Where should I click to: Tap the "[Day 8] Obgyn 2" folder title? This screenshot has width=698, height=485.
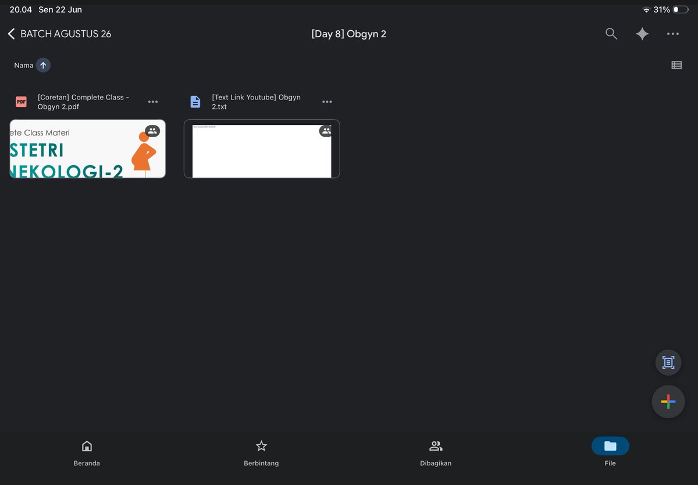click(x=349, y=34)
